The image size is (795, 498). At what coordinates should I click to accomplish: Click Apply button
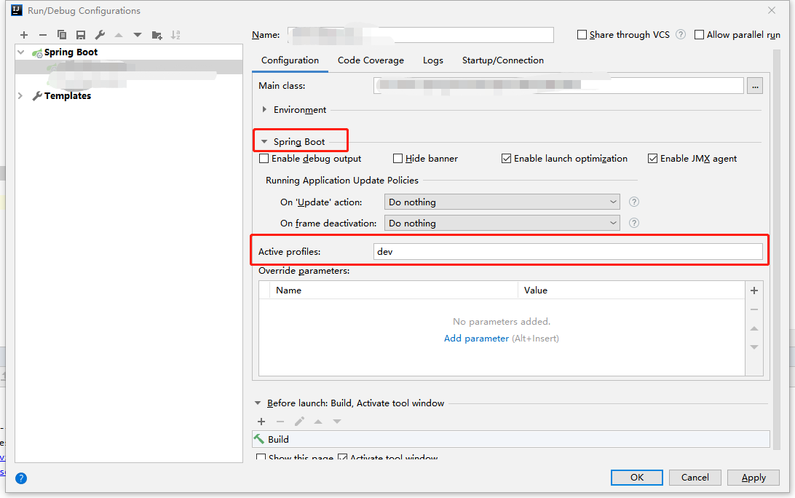(x=754, y=478)
